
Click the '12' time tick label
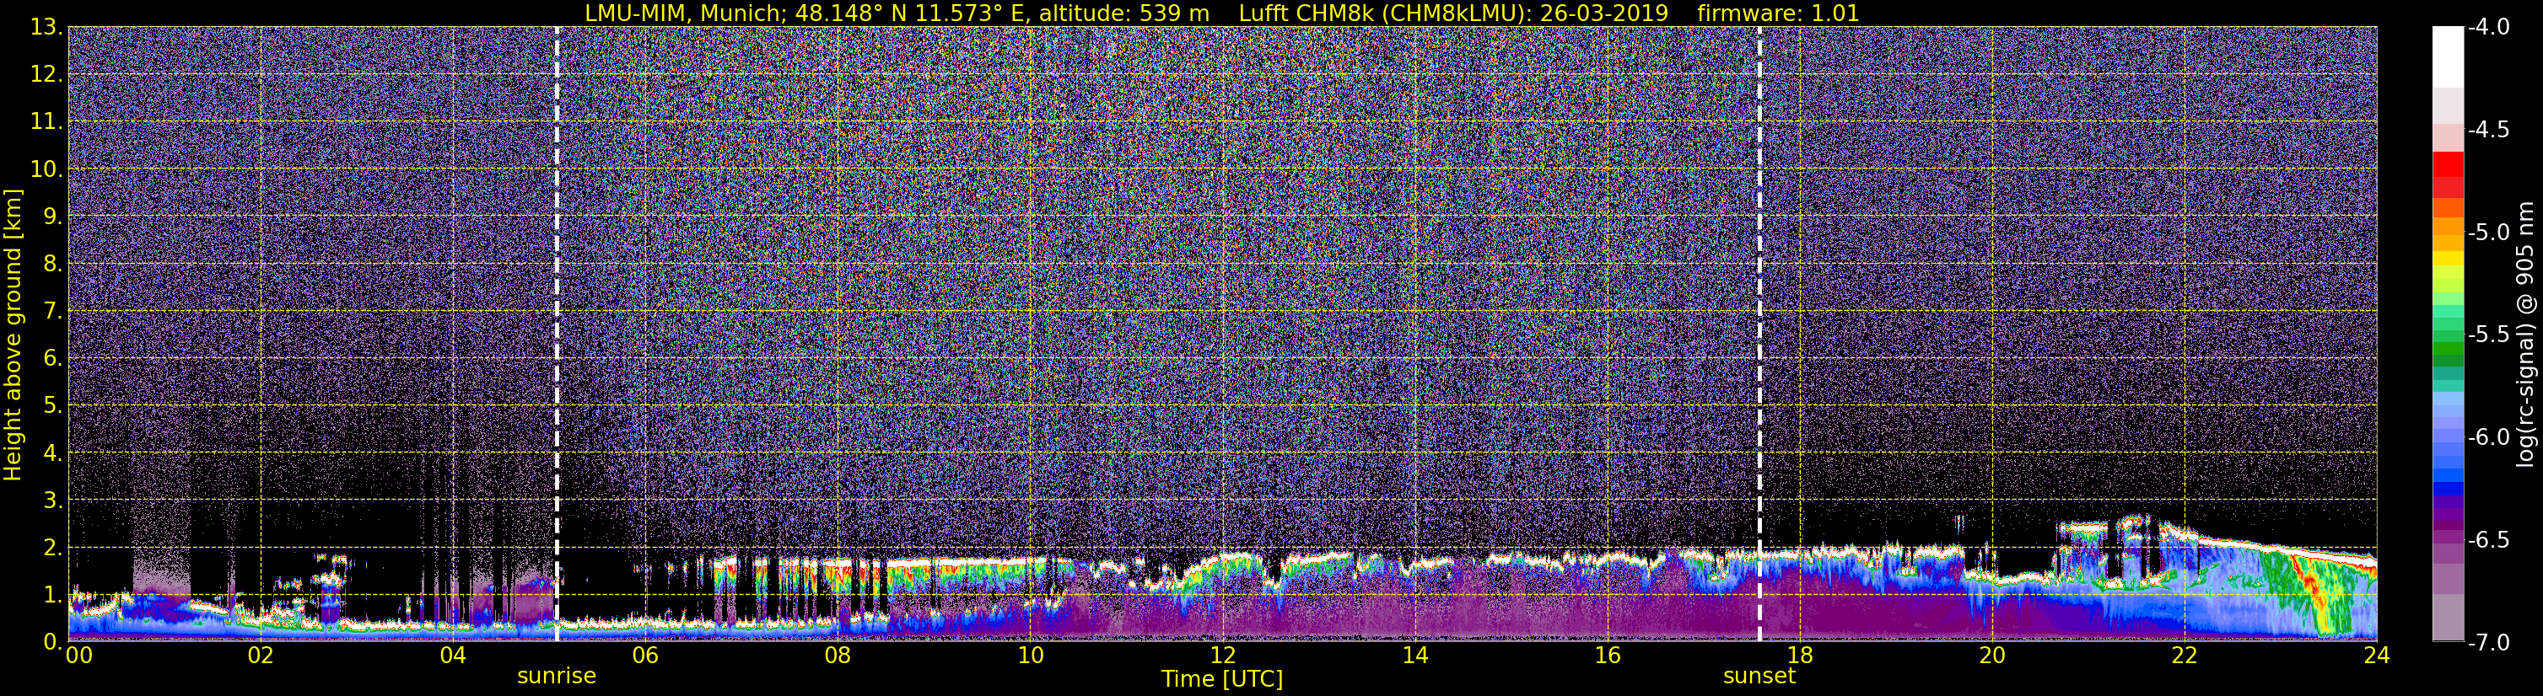click(x=1222, y=656)
